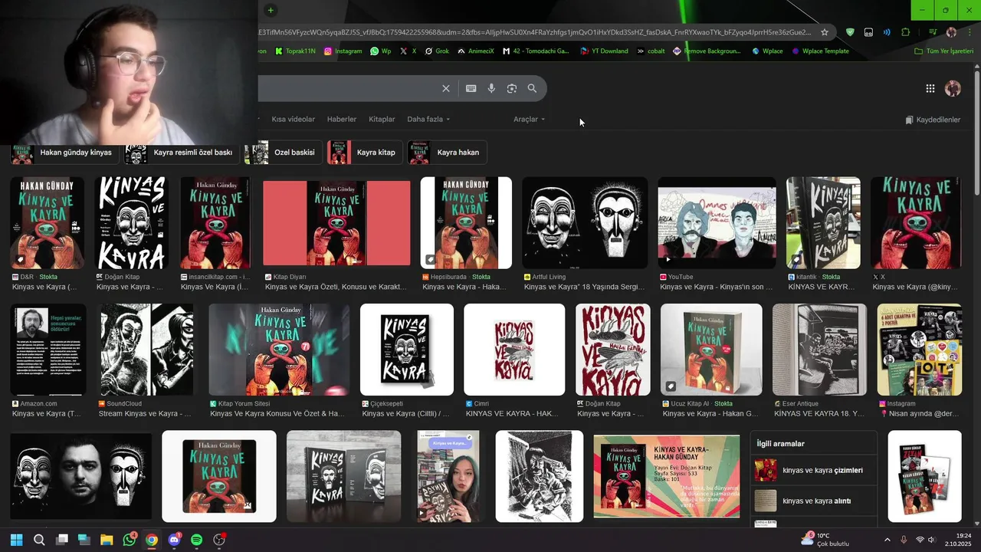
Task: Search by image with the Lens icon
Action: tap(512, 88)
